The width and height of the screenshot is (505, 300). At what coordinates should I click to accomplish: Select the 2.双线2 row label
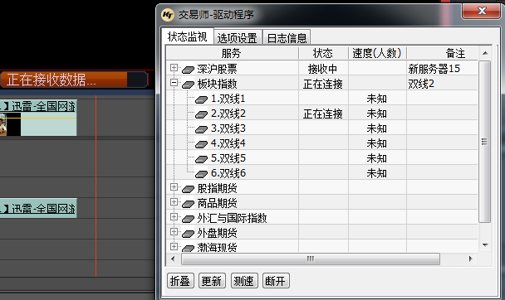pyautogui.click(x=228, y=114)
